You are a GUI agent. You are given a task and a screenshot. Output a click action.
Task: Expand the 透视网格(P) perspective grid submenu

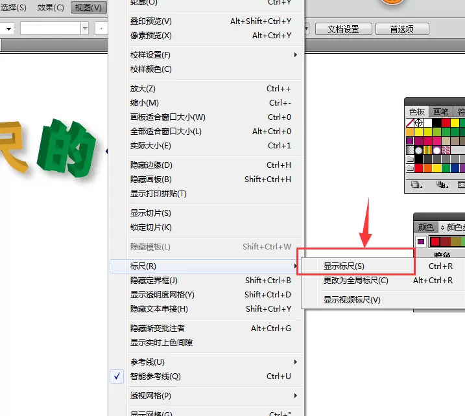[x=207, y=396]
